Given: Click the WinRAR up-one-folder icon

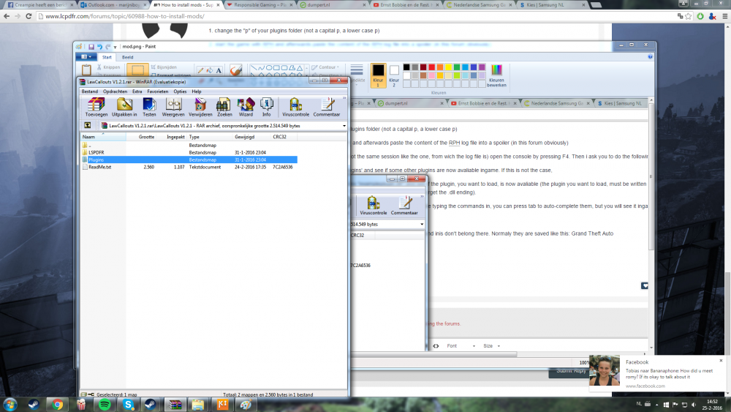Looking at the screenshot, I should tap(87, 126).
